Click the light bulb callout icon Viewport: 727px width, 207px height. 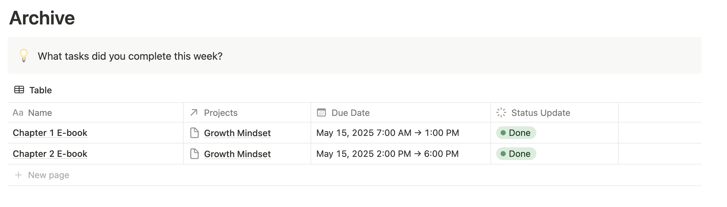point(24,56)
